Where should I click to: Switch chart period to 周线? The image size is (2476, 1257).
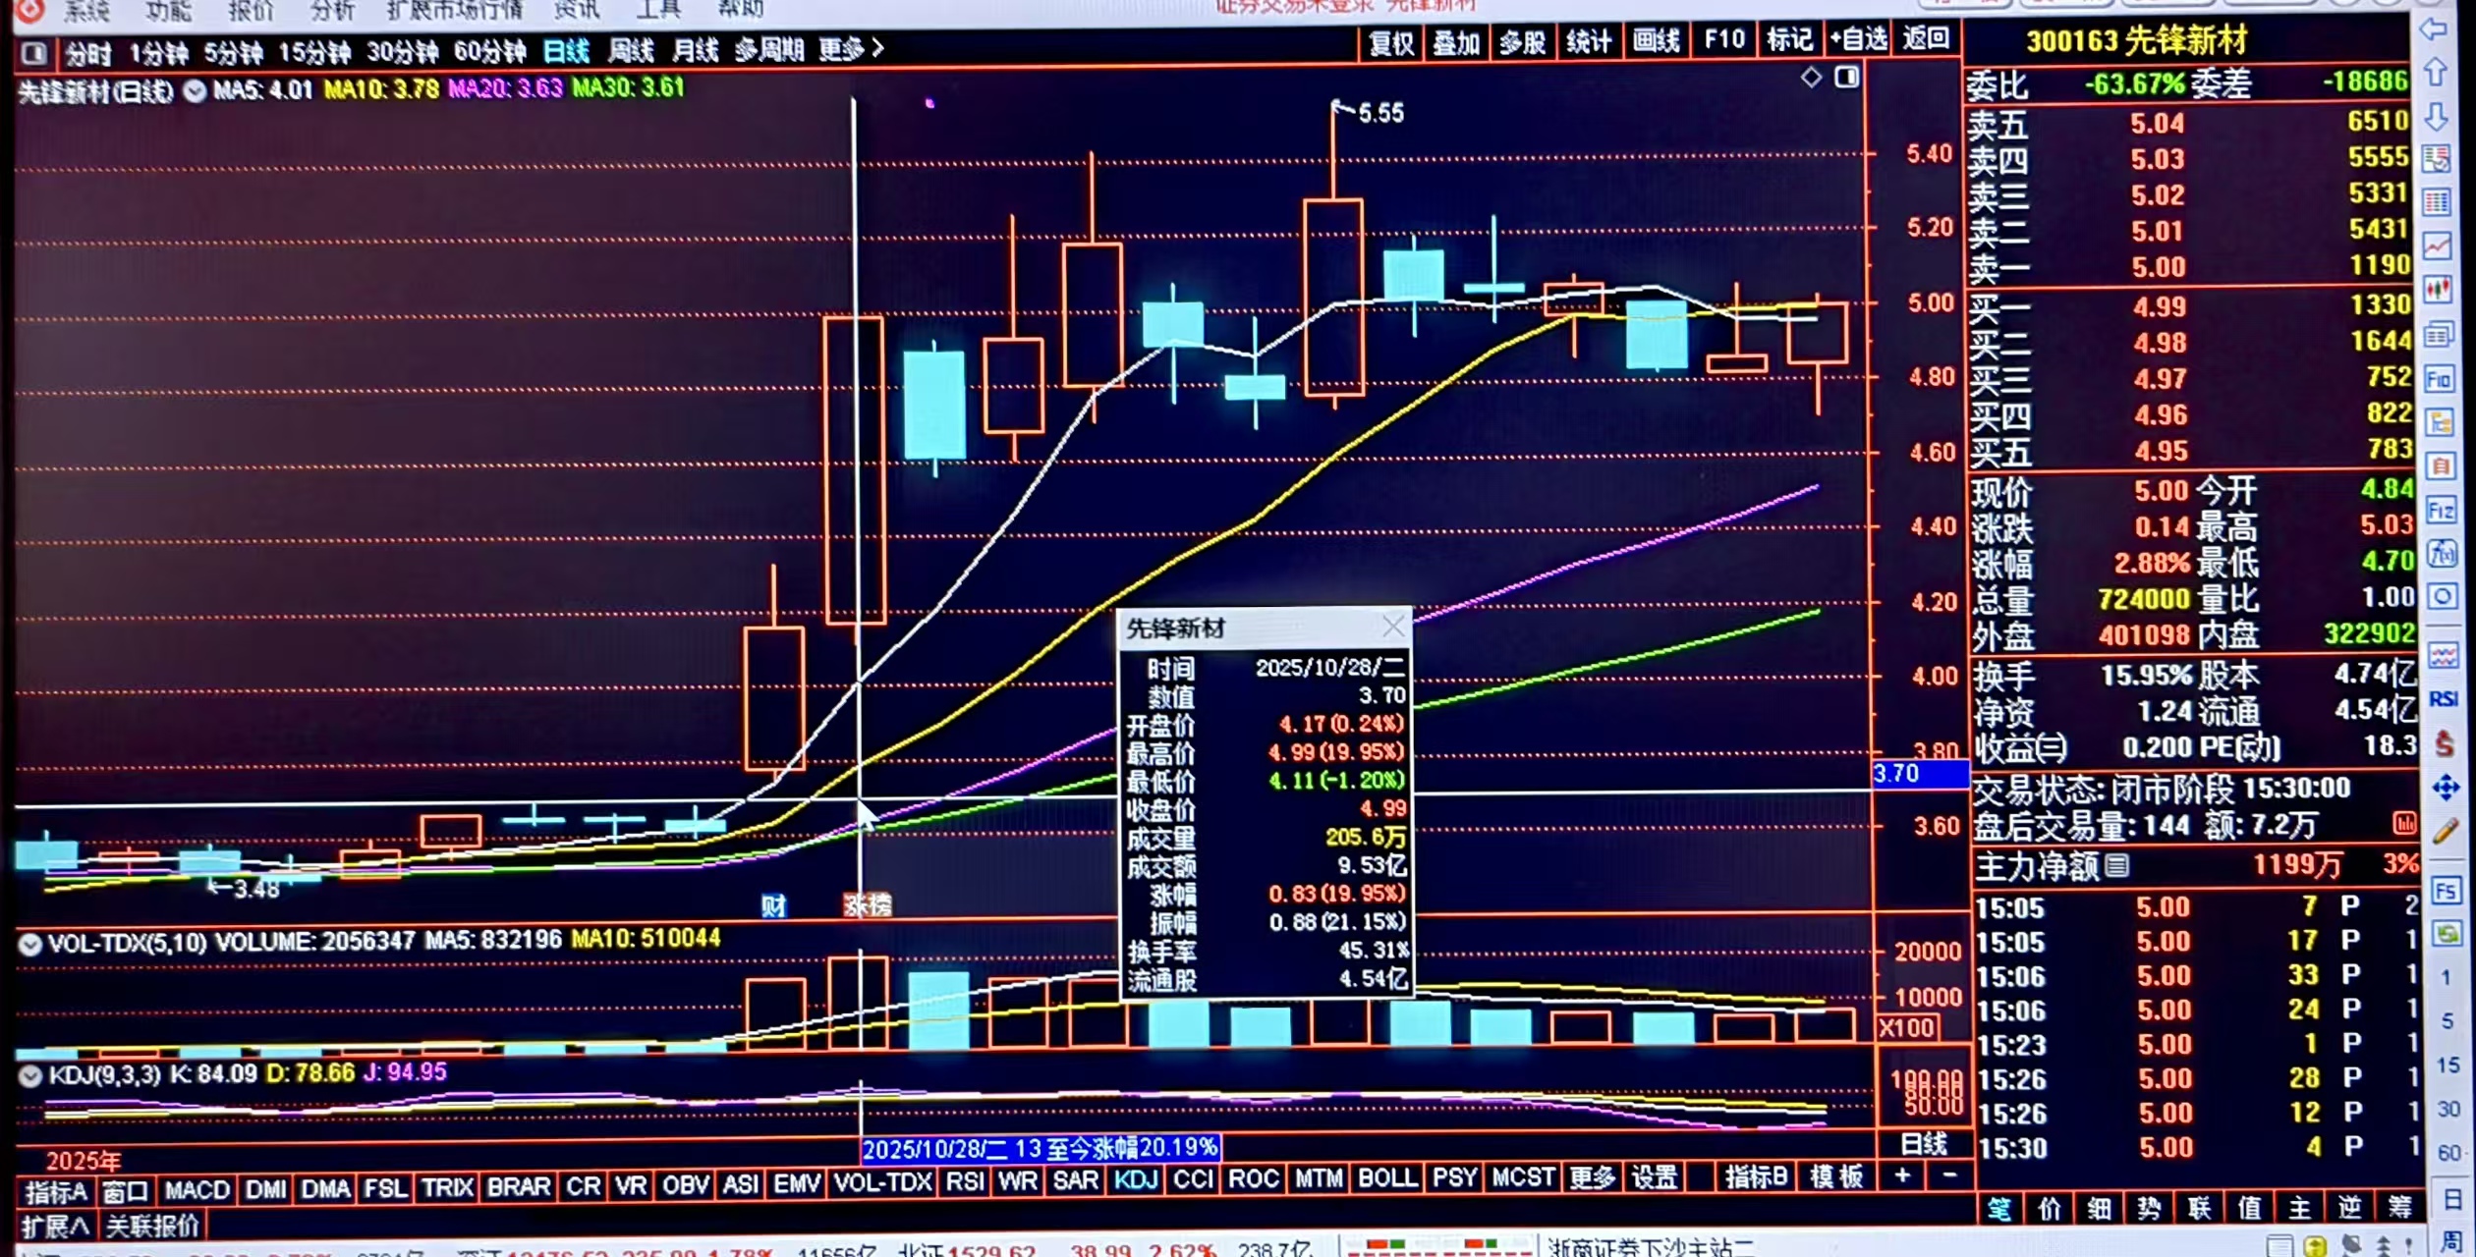[x=630, y=50]
